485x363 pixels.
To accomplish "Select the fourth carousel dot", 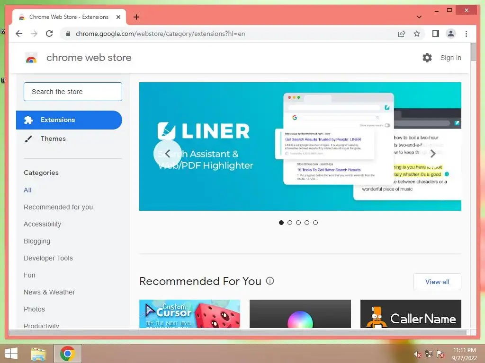I will click(x=307, y=223).
